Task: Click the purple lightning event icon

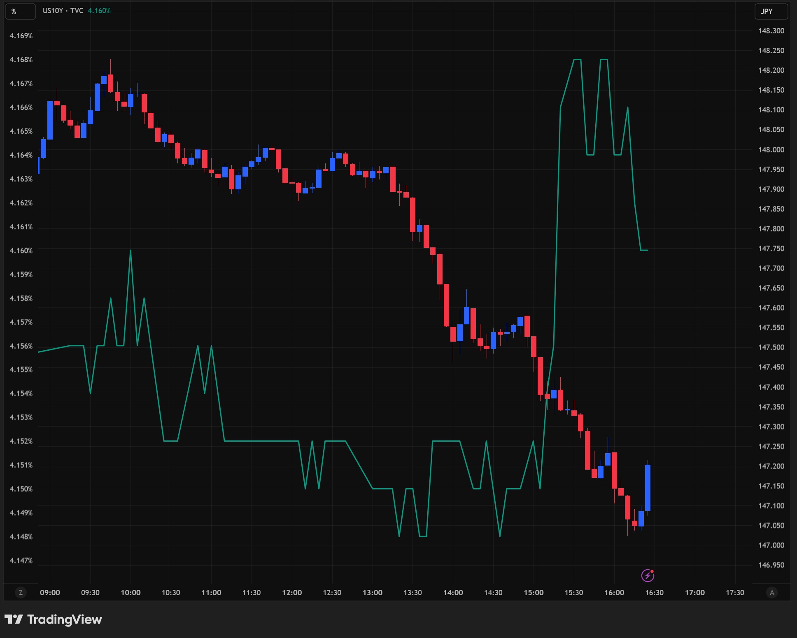Action: 648,575
